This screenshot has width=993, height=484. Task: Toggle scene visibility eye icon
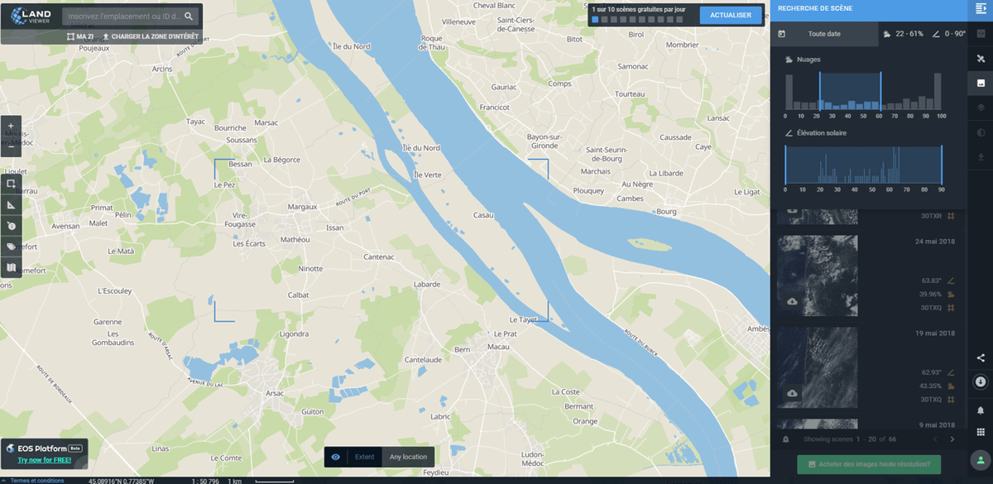point(335,457)
